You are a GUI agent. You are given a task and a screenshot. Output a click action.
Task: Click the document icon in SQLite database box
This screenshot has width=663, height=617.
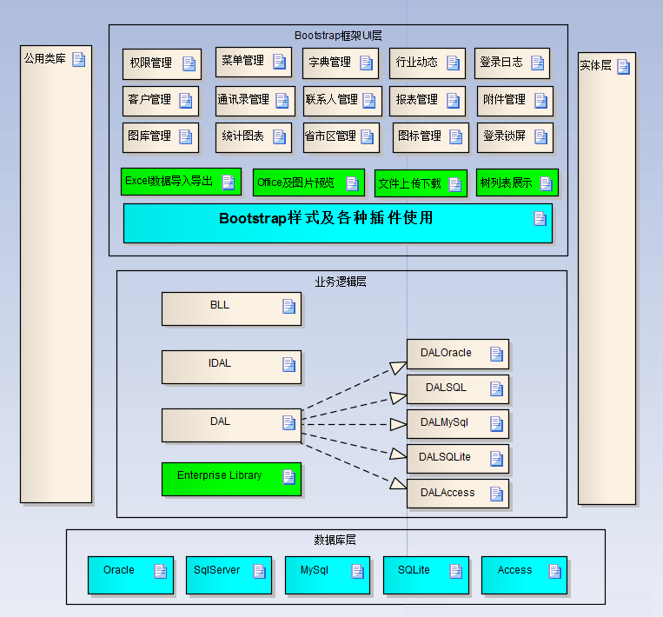tap(456, 572)
